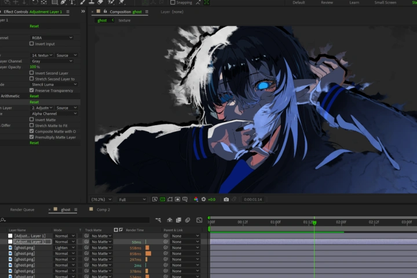The height and width of the screenshot is (278, 417).
Task: Click the ghost breadcrumb in composition navigator
Action: pyautogui.click(x=102, y=20)
